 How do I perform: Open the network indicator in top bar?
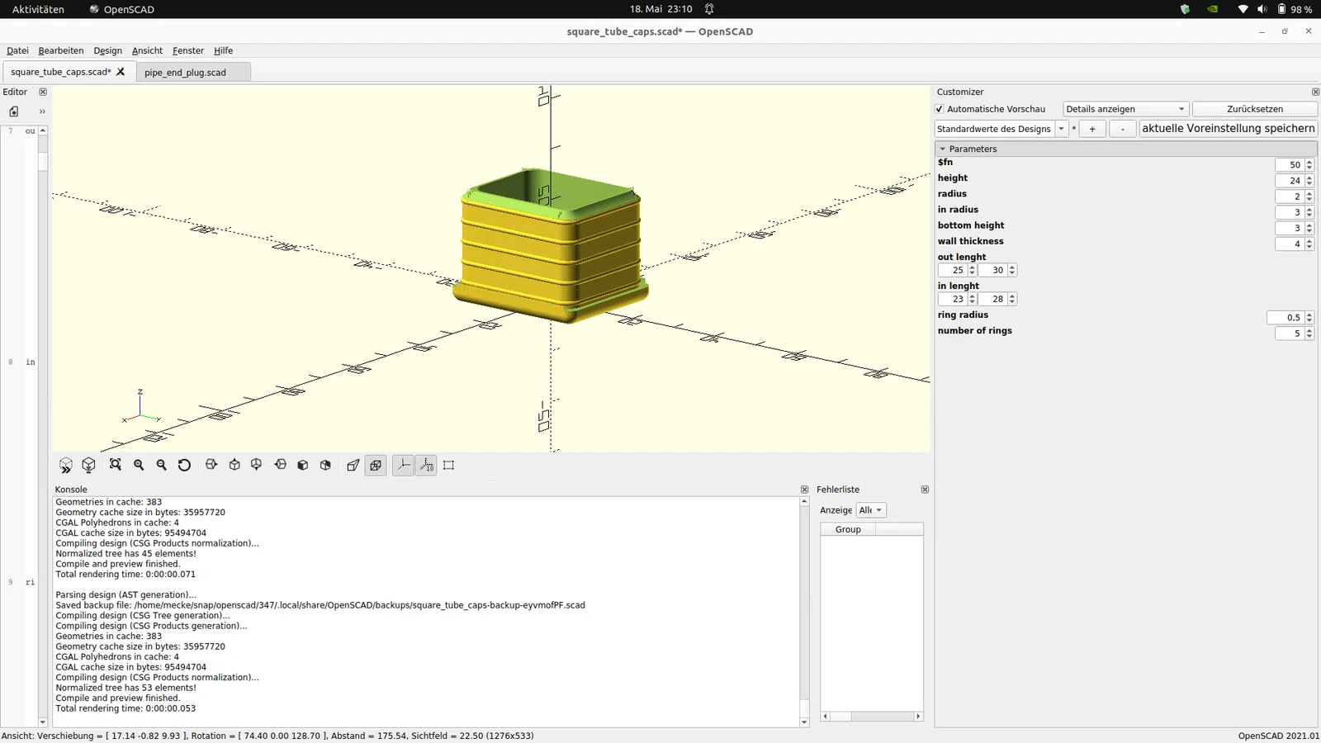click(1243, 9)
